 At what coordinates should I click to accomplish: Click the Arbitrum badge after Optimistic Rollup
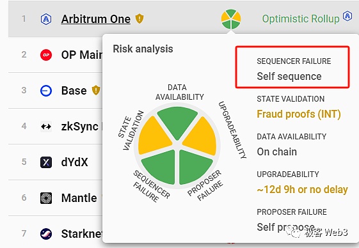coord(347,16)
